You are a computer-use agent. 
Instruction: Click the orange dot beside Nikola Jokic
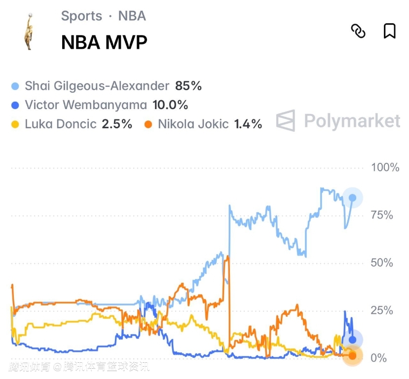[x=148, y=124]
